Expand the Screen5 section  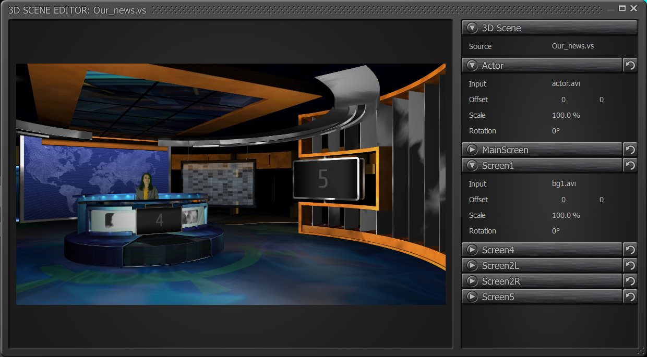coord(472,297)
